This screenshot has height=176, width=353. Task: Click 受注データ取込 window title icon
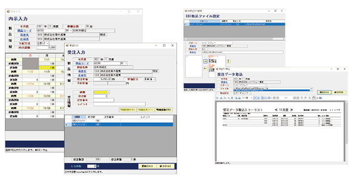[217, 69]
